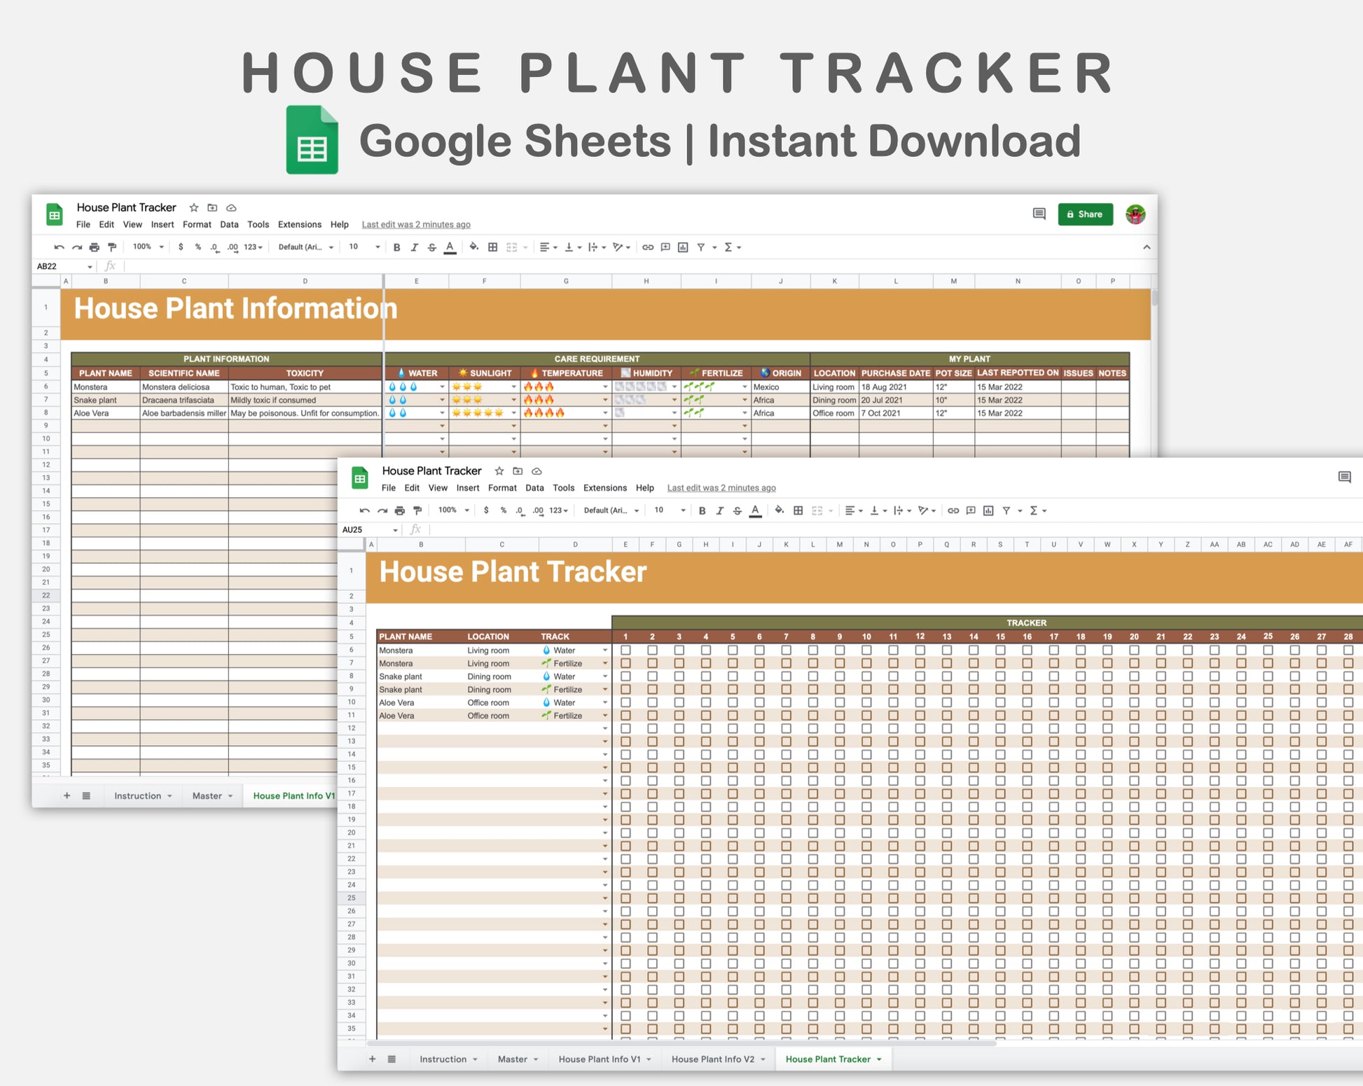The width and height of the screenshot is (1363, 1086).
Task: Open the Track dropdown for Aloe Vera Fertilize
Action: coord(605,716)
